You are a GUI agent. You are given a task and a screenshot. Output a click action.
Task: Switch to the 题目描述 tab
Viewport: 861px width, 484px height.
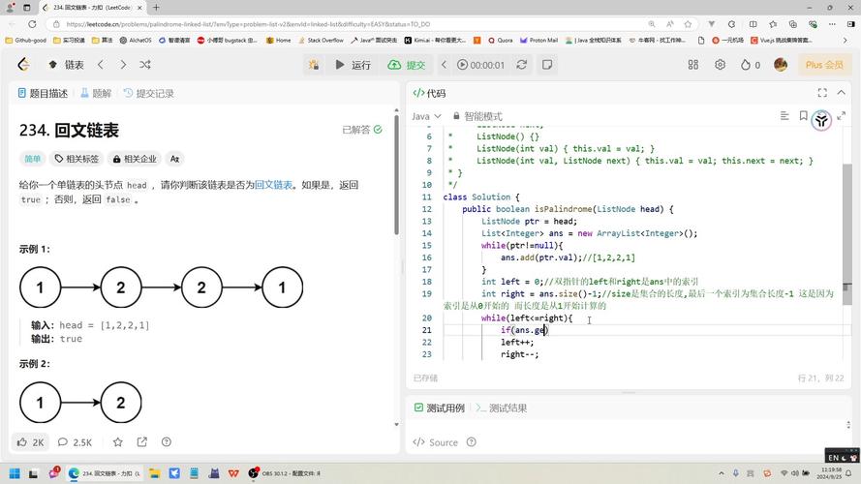pyautogui.click(x=43, y=93)
